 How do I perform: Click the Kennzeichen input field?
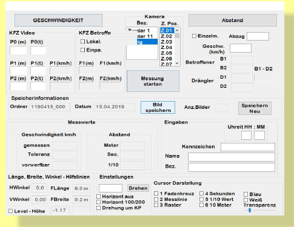point(248,147)
